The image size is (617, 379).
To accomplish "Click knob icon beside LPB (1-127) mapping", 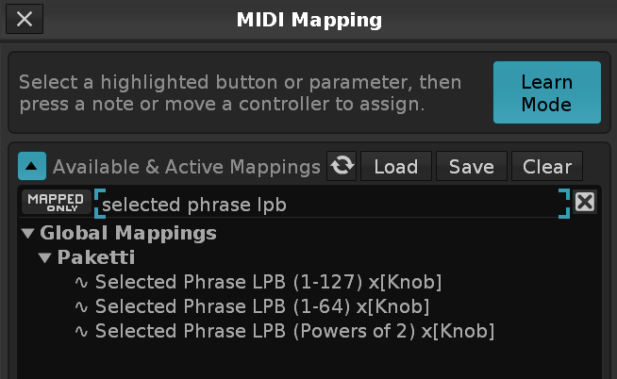I will 81,282.
